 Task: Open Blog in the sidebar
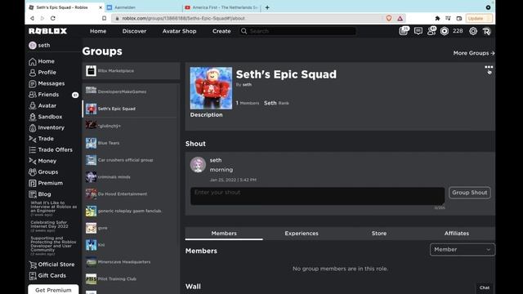click(x=40, y=194)
